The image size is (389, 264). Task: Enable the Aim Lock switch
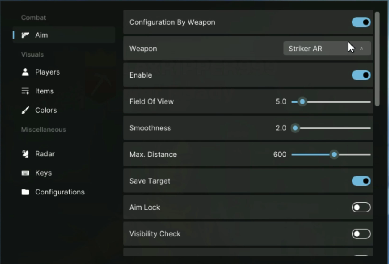[361, 207]
